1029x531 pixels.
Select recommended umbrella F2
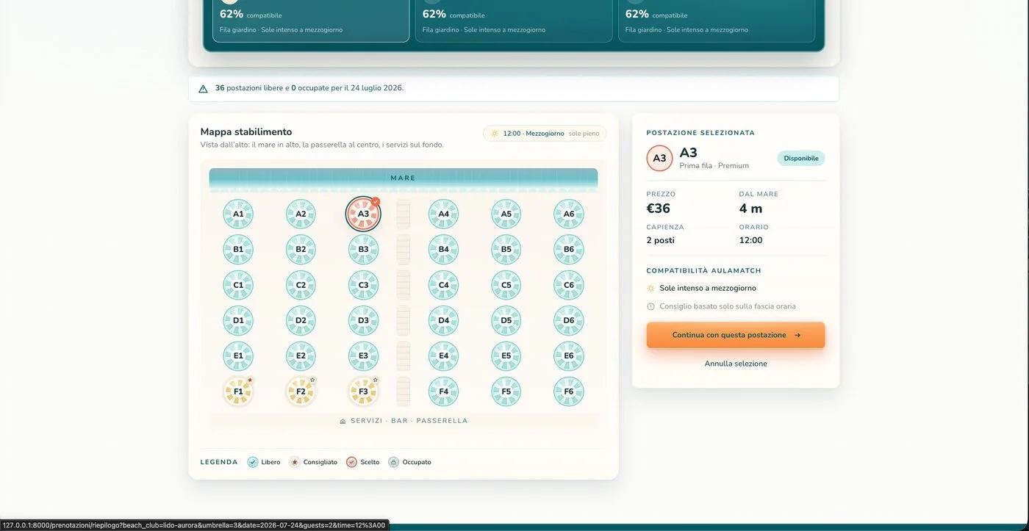[x=301, y=391]
